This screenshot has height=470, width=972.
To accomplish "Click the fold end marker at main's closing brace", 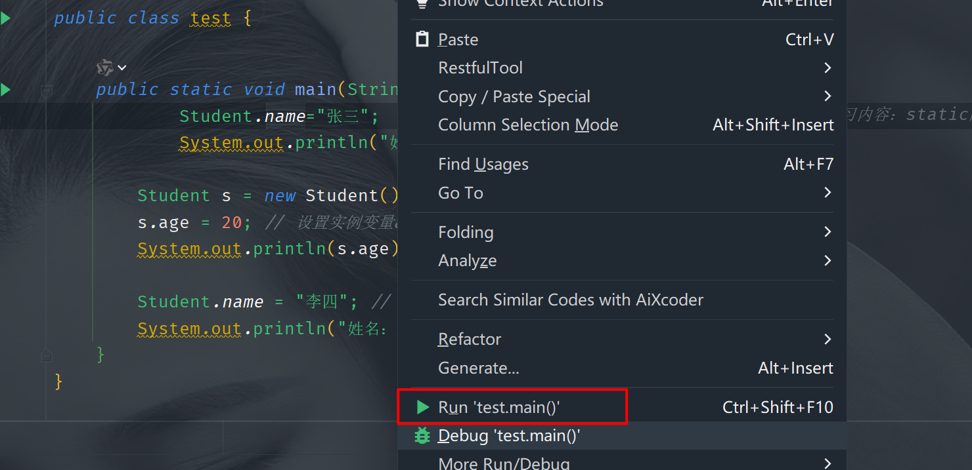I will [x=46, y=356].
